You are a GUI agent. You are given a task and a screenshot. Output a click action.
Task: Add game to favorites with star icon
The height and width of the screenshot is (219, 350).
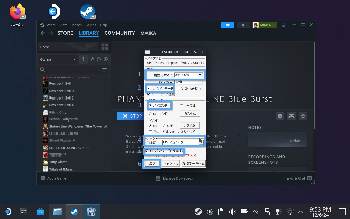click(x=303, y=116)
